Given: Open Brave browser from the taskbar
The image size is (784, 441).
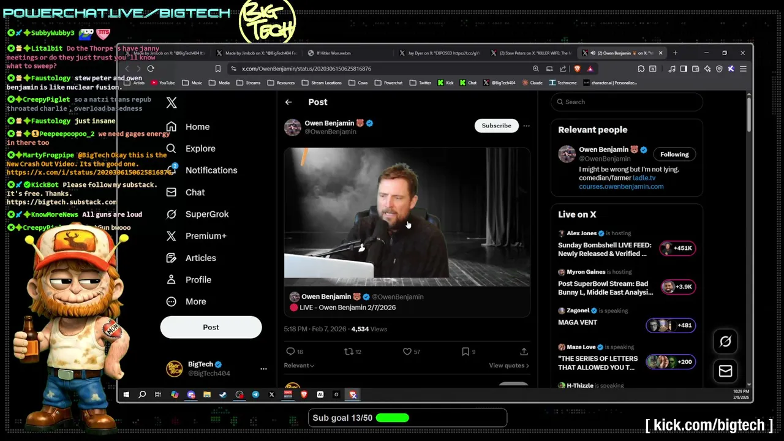Looking at the screenshot, I should [x=304, y=394].
